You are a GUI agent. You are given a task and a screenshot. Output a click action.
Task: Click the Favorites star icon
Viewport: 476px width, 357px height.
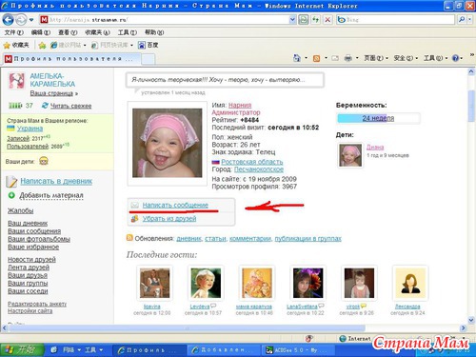[7, 46]
